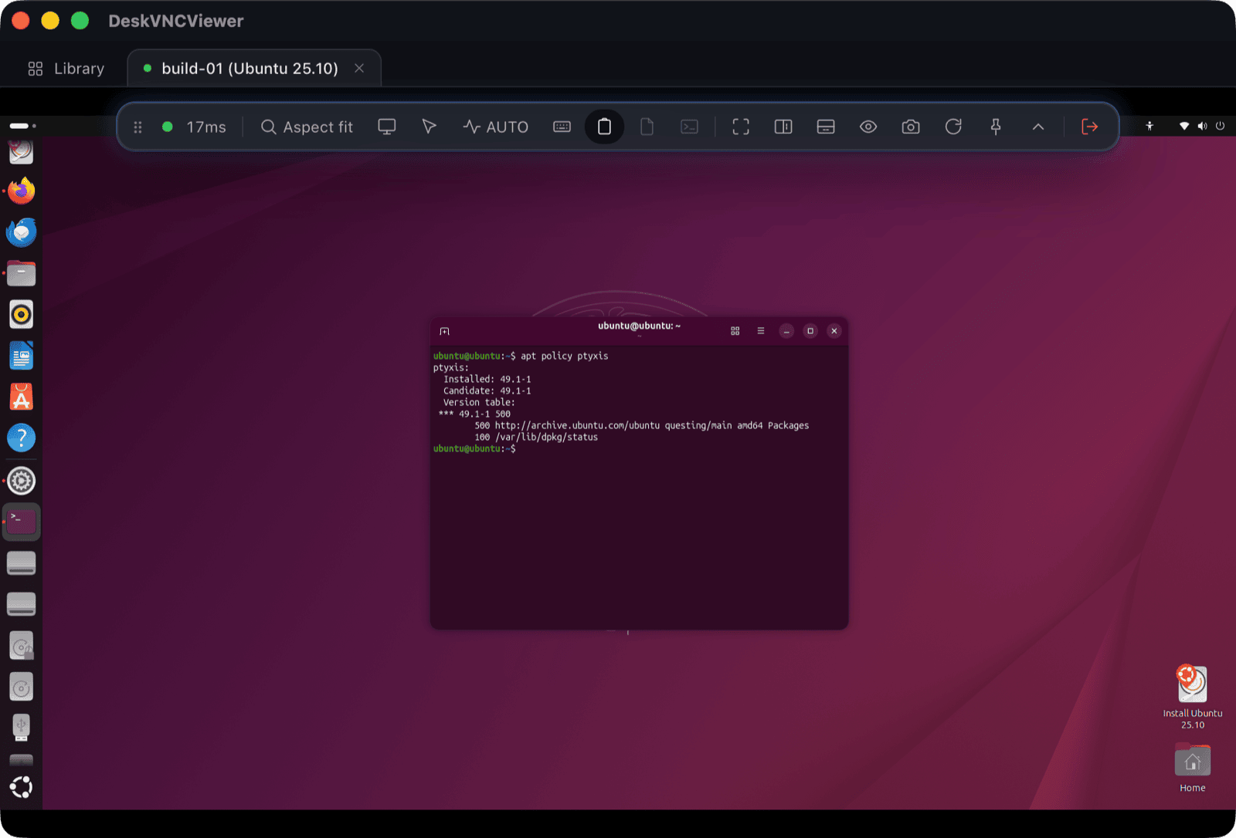Open Help question mark dock icon
The width and height of the screenshot is (1236, 838).
[22, 438]
